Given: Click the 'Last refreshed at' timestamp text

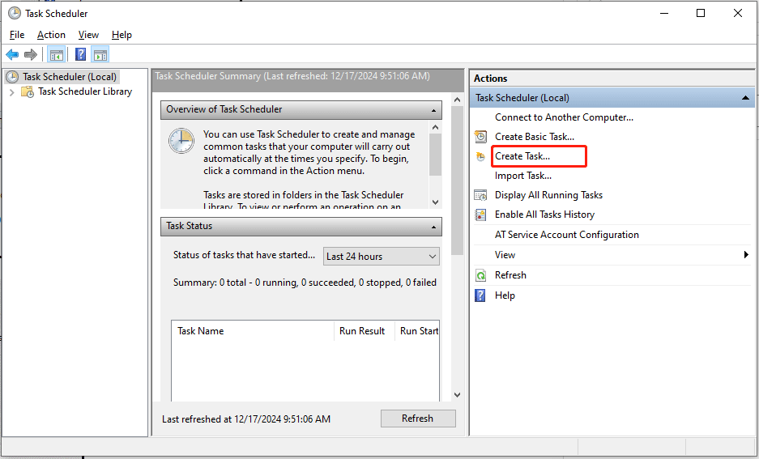Looking at the screenshot, I should [246, 419].
